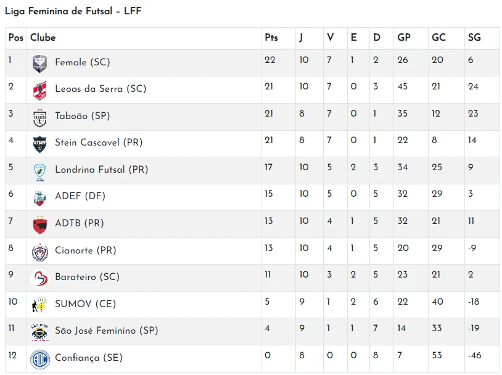This screenshot has width=502, height=375.
Task: Click the Barateiro (SC) team logo
Action: click(x=40, y=278)
